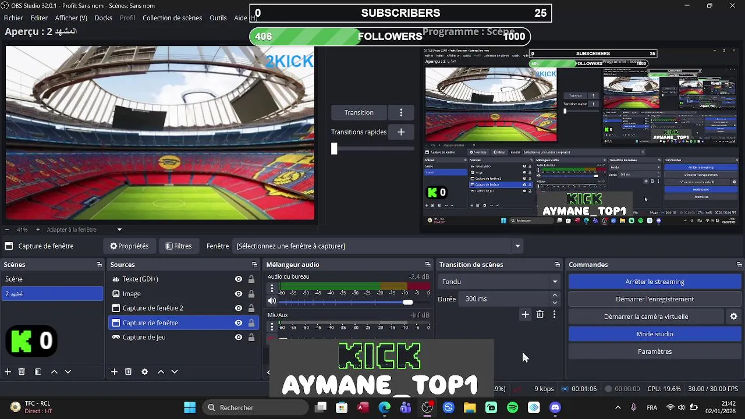Add a quick transition with plus button
This screenshot has width=745, height=419.
coord(401,132)
